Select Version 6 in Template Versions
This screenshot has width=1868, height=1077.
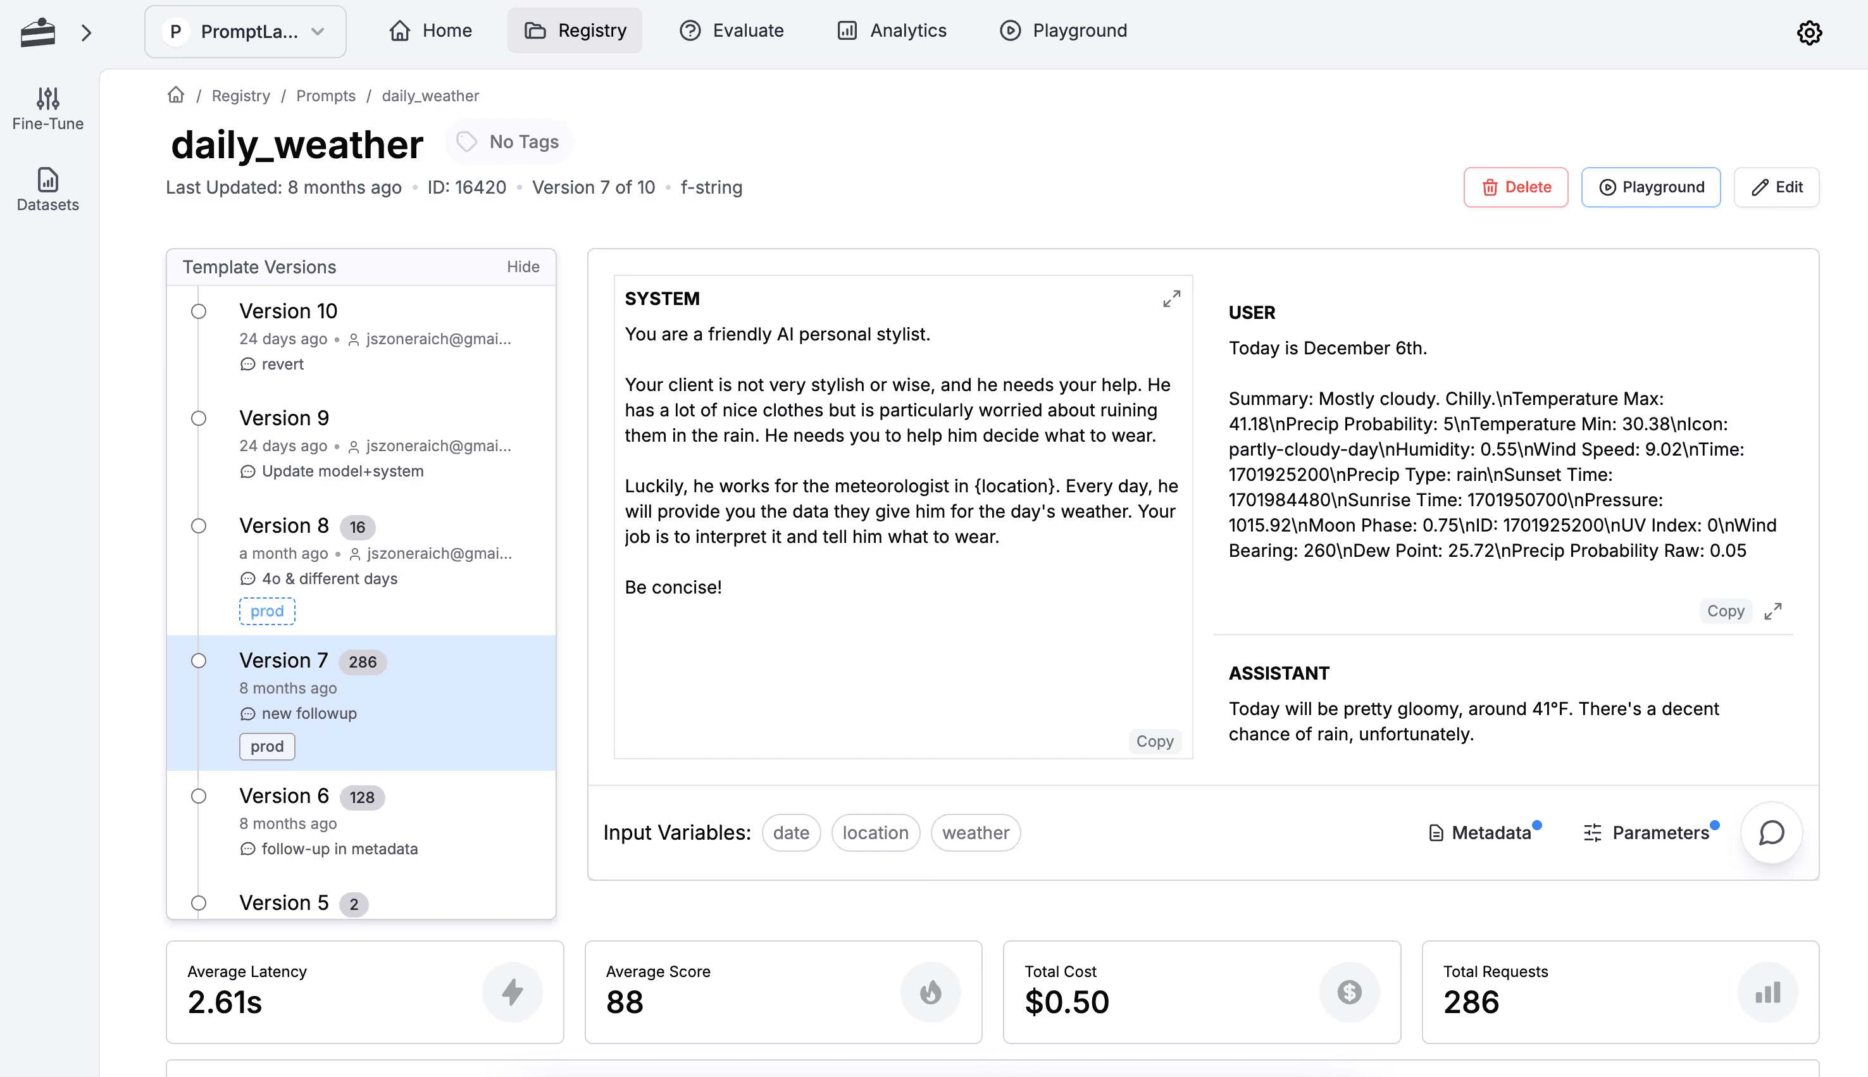[284, 795]
